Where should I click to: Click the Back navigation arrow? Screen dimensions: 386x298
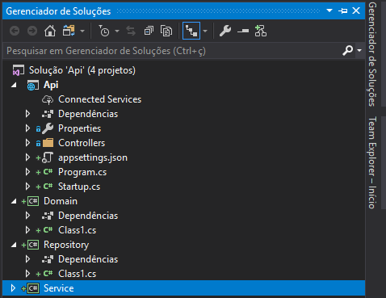tap(15, 31)
